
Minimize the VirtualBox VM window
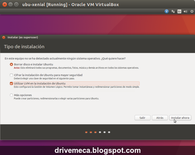(x=10, y=5)
